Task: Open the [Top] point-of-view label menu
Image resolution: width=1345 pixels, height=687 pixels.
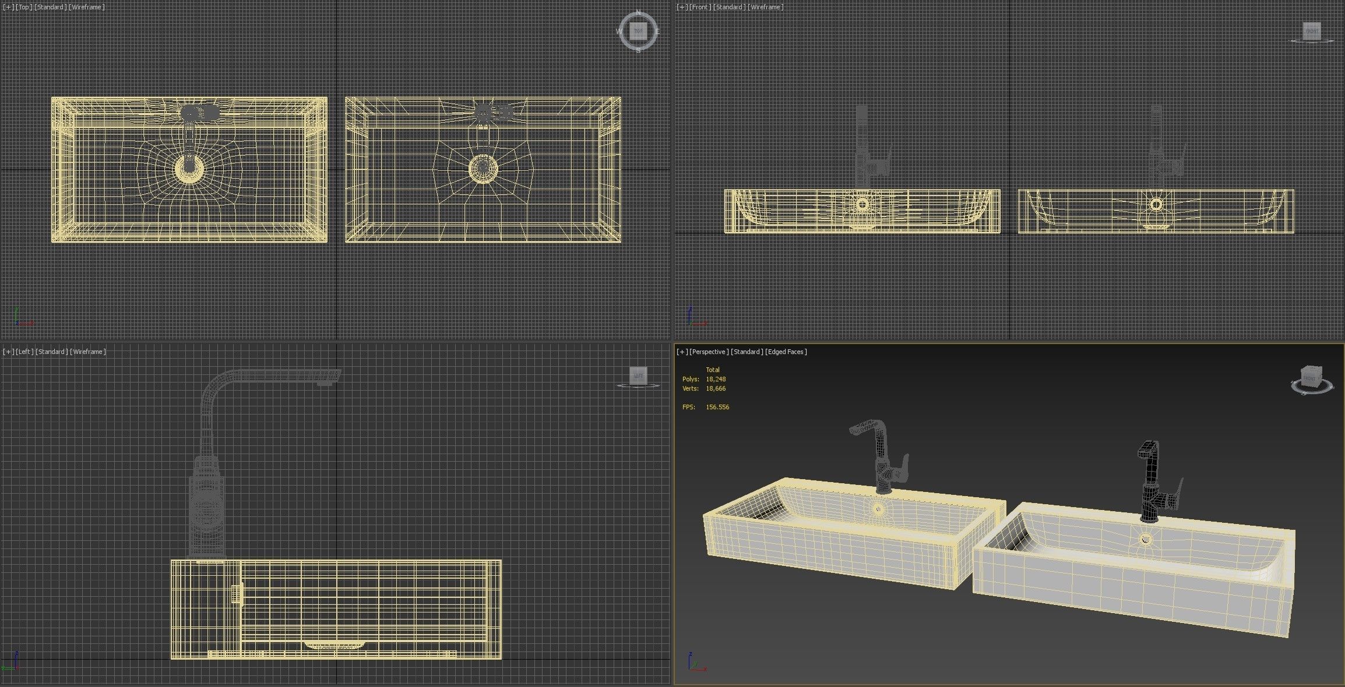Action: click(x=24, y=7)
